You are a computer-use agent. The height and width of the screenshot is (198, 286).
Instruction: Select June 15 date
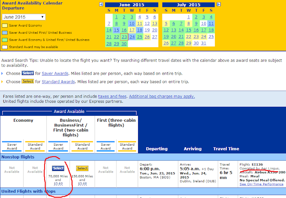[x=116, y=30]
